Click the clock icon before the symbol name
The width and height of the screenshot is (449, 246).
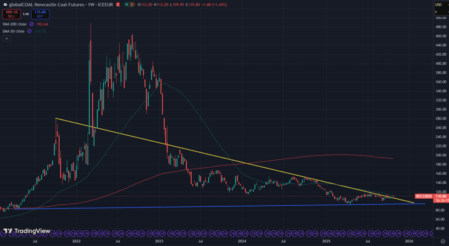(x=5, y=4)
